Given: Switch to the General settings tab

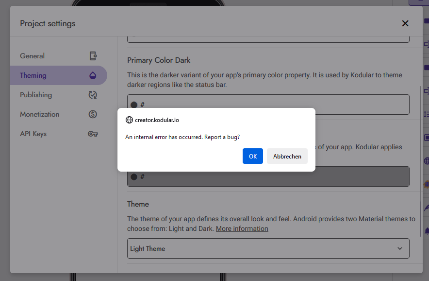Looking at the screenshot, I should 33,56.
